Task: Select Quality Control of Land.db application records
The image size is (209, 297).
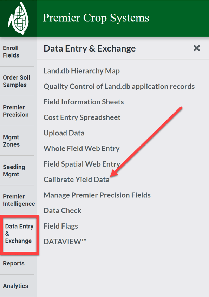Action: tap(119, 86)
